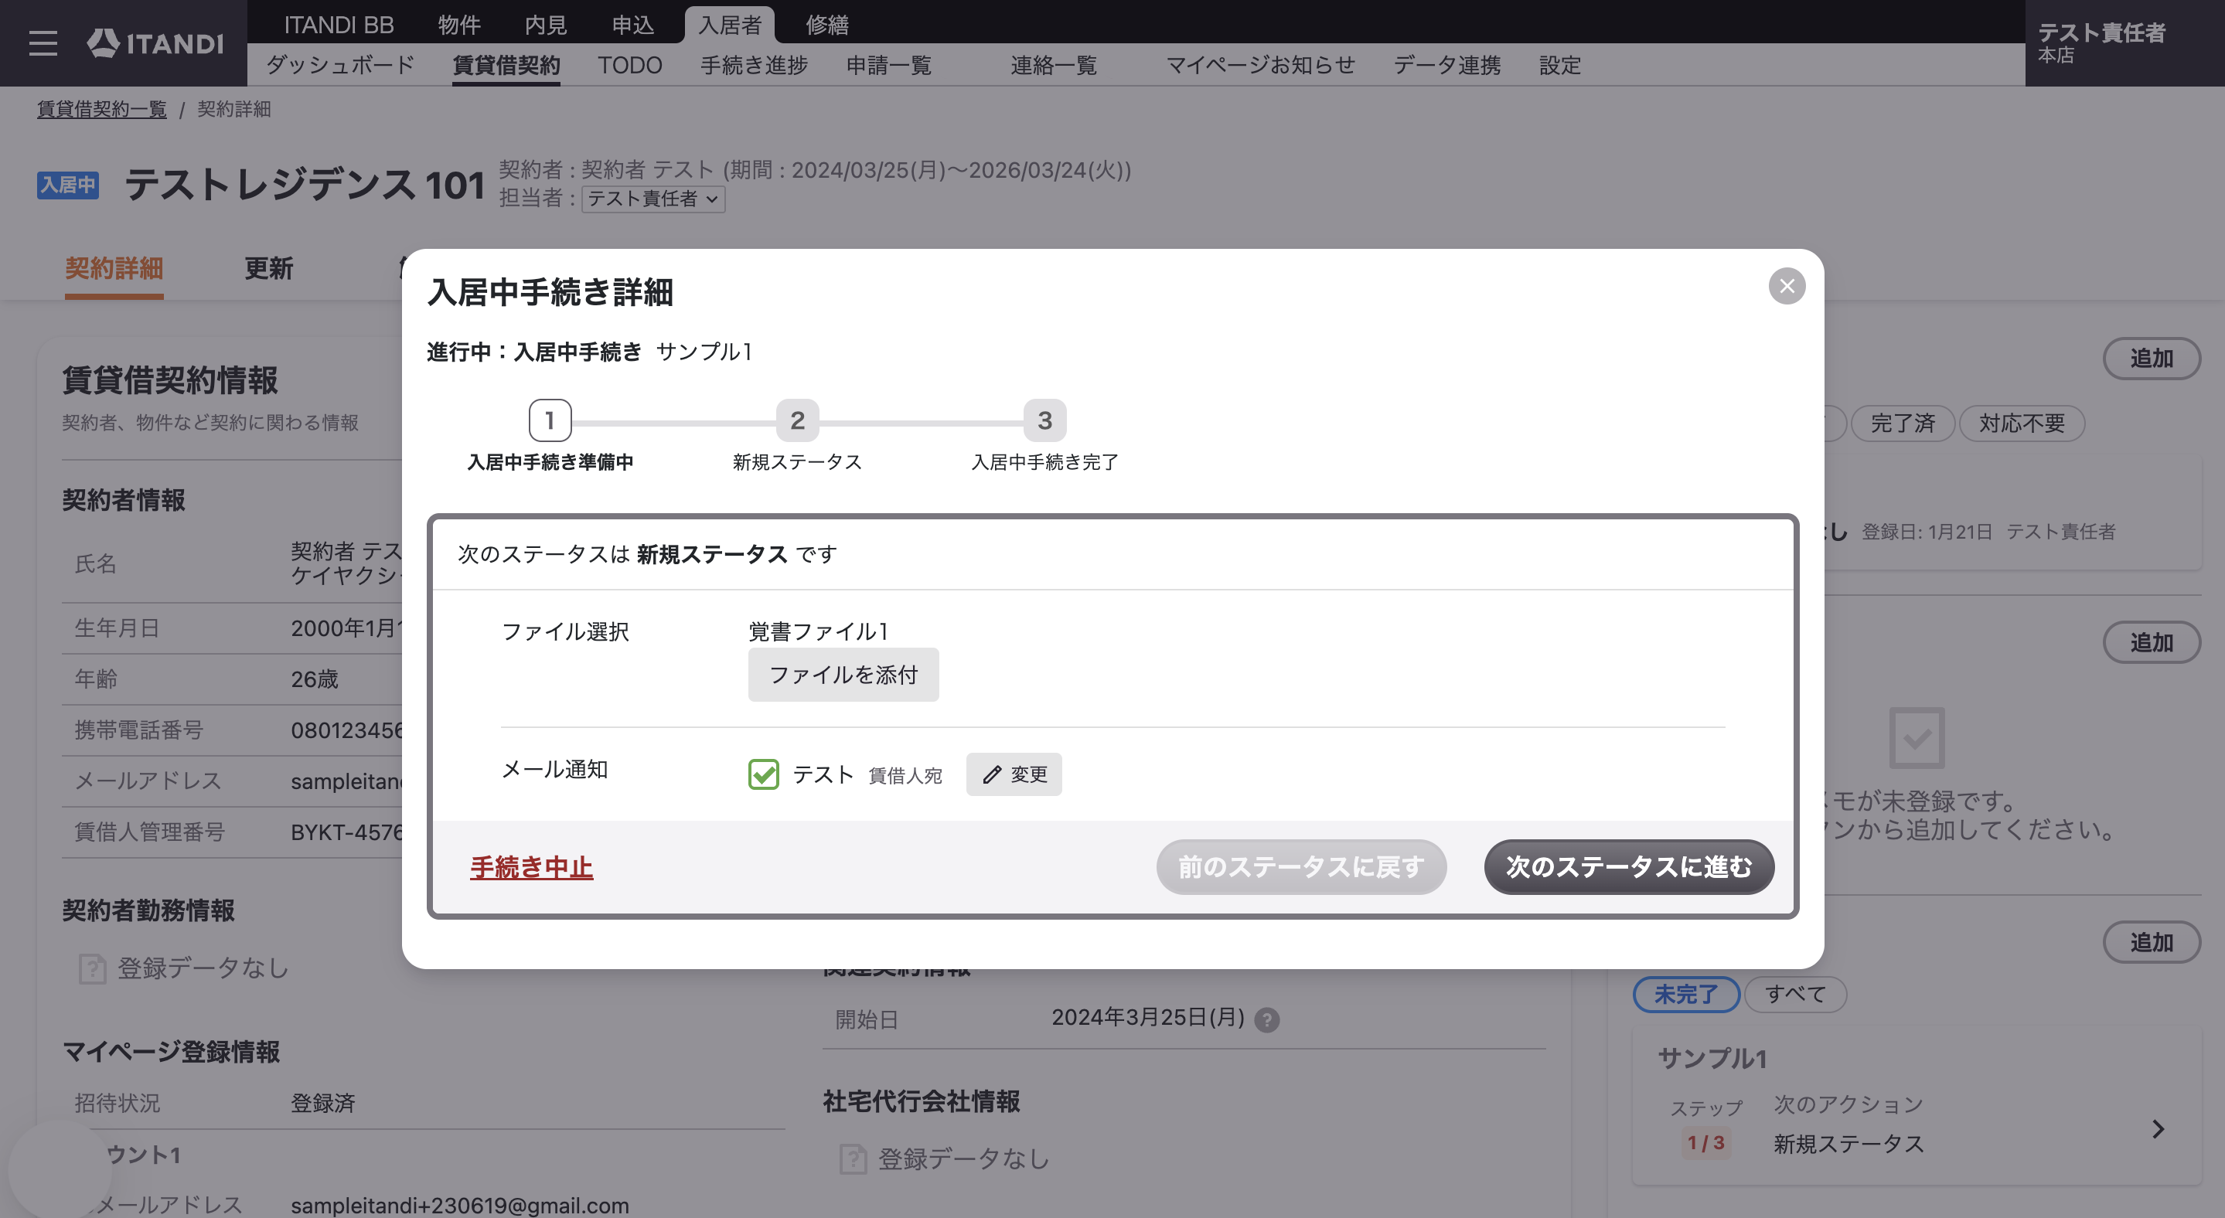Viewport: 2225px width, 1218px height.
Task: Open 連絡一覧 menu item
Action: [x=1054, y=66]
